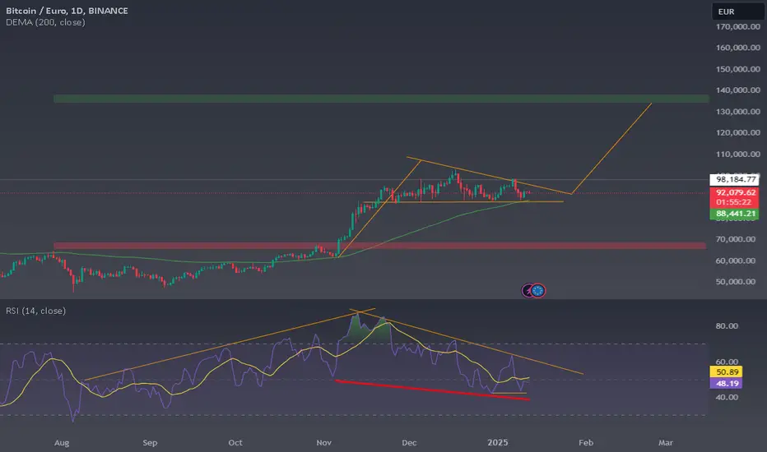Image resolution: width=767 pixels, height=452 pixels.
Task: Click the 140,000.00 price axis label
Action: [737, 90]
